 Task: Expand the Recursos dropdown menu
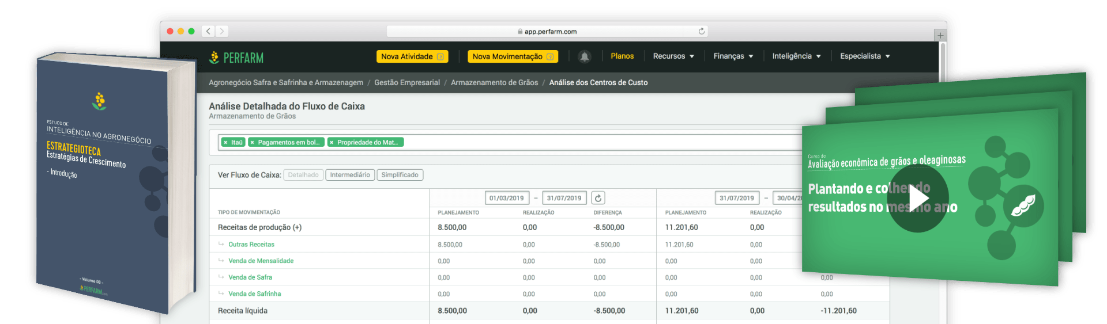pos(673,56)
